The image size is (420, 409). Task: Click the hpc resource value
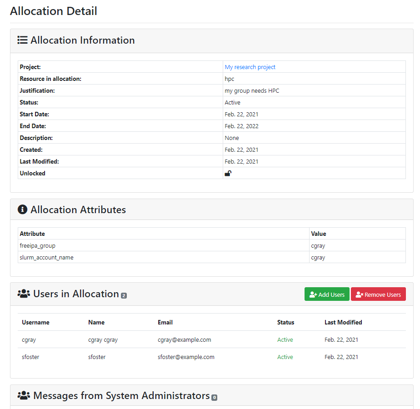point(229,79)
